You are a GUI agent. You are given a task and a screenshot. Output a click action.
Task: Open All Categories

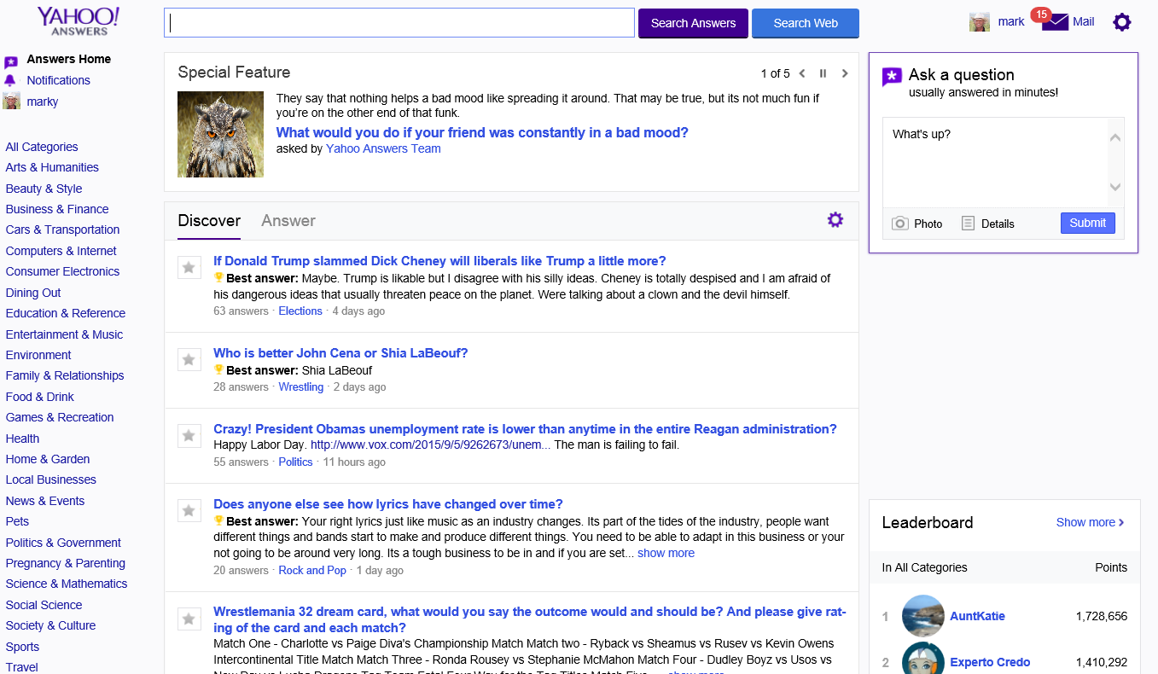click(42, 147)
